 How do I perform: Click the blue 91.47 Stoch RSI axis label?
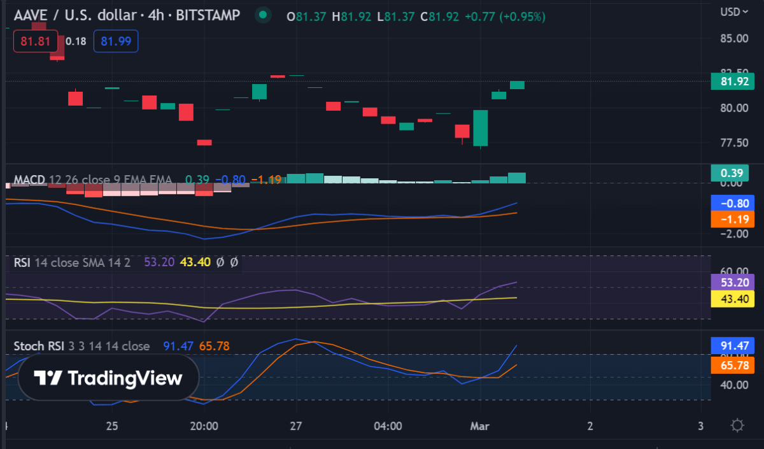[x=733, y=346]
